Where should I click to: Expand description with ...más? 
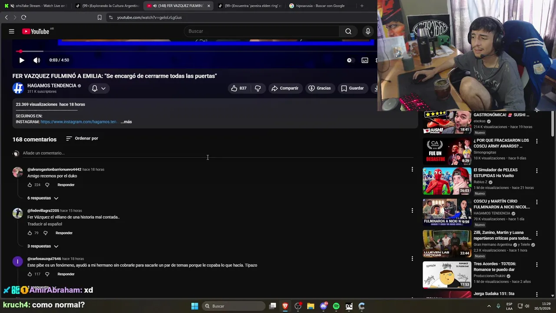coord(126,122)
